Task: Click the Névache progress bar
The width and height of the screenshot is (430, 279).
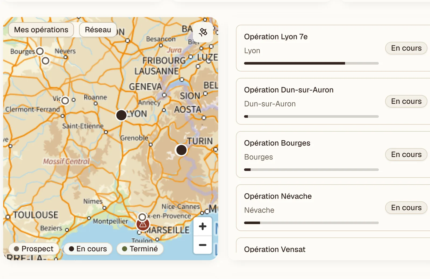Action: coord(311,223)
